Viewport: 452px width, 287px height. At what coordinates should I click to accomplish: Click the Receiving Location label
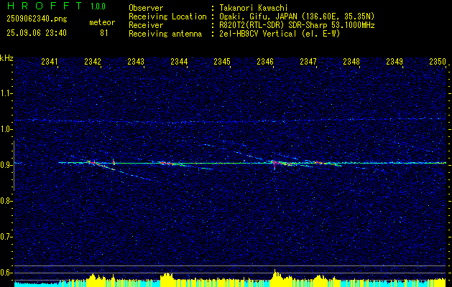point(167,17)
